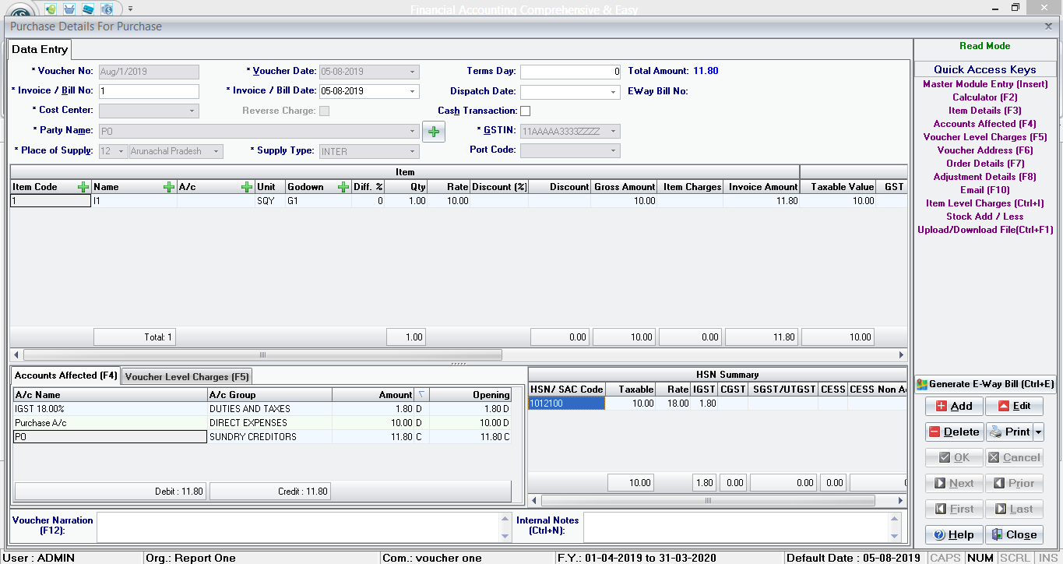Click the Add button
This screenshot has width=1063, height=564.
[x=954, y=406]
